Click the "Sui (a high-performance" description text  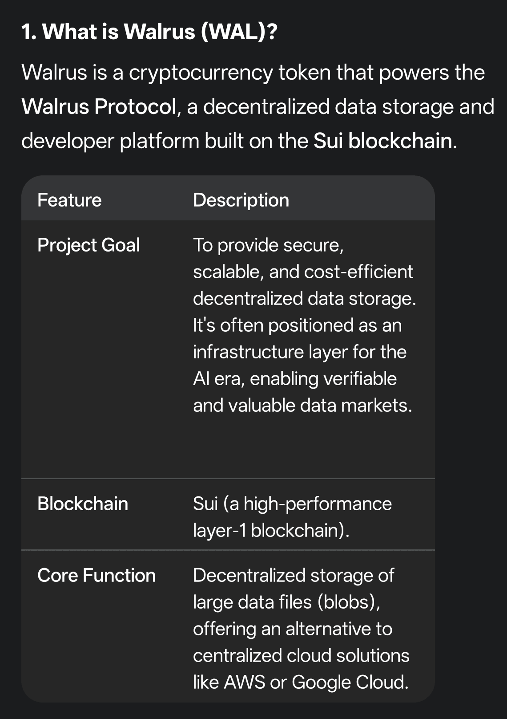[292, 504]
